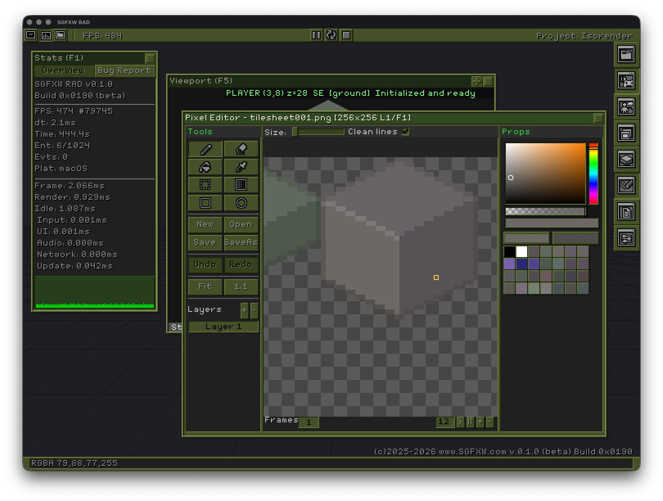Select Layer 1 in the Layers list

223,327
